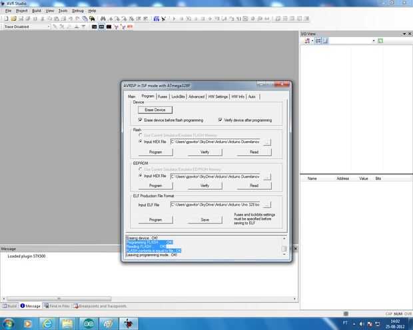Switch to the LockBits tab
Screen dimensions: 413x330
point(178,96)
